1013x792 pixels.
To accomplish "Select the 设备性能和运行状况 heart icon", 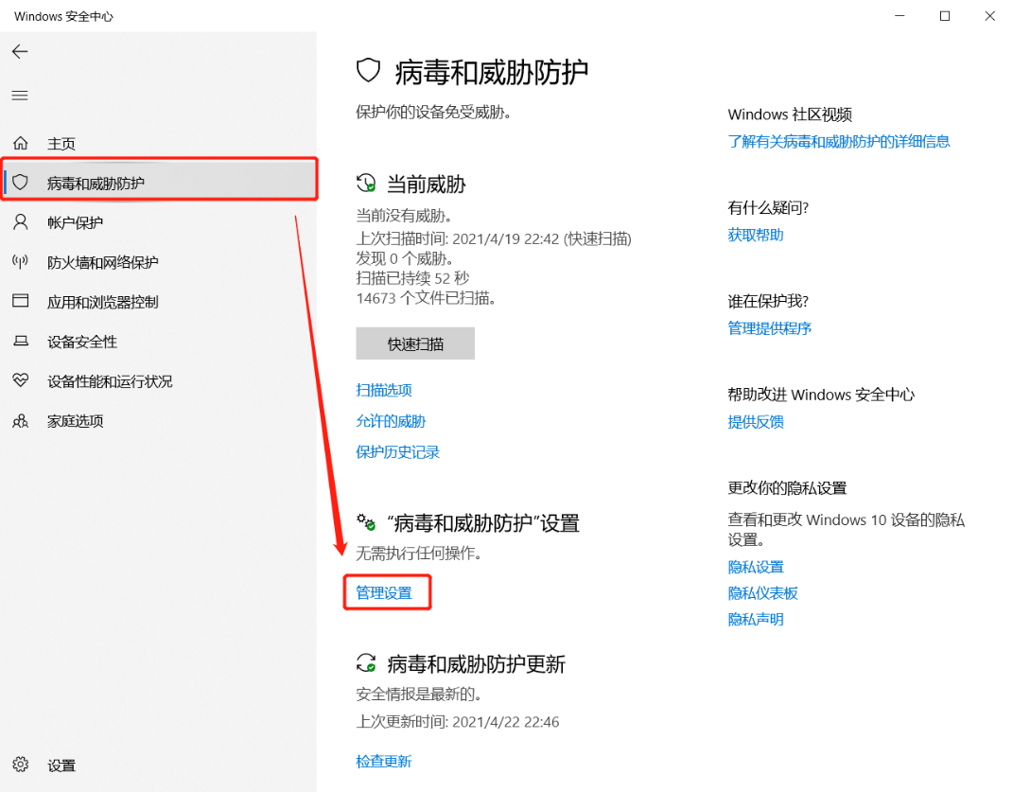I will (20, 381).
